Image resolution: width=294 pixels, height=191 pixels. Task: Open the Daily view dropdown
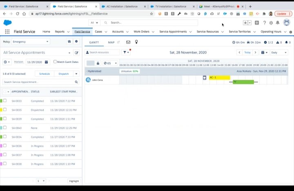[x=279, y=52]
